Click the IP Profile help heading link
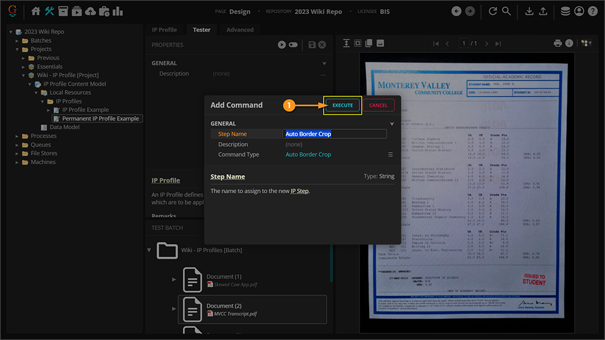The width and height of the screenshot is (605, 340). 166,180
